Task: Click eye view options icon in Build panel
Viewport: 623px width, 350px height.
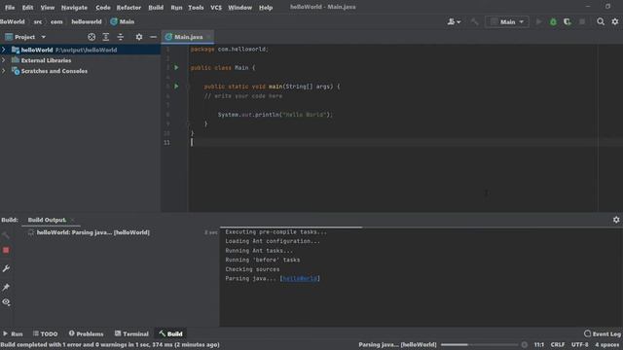Action: point(6,302)
